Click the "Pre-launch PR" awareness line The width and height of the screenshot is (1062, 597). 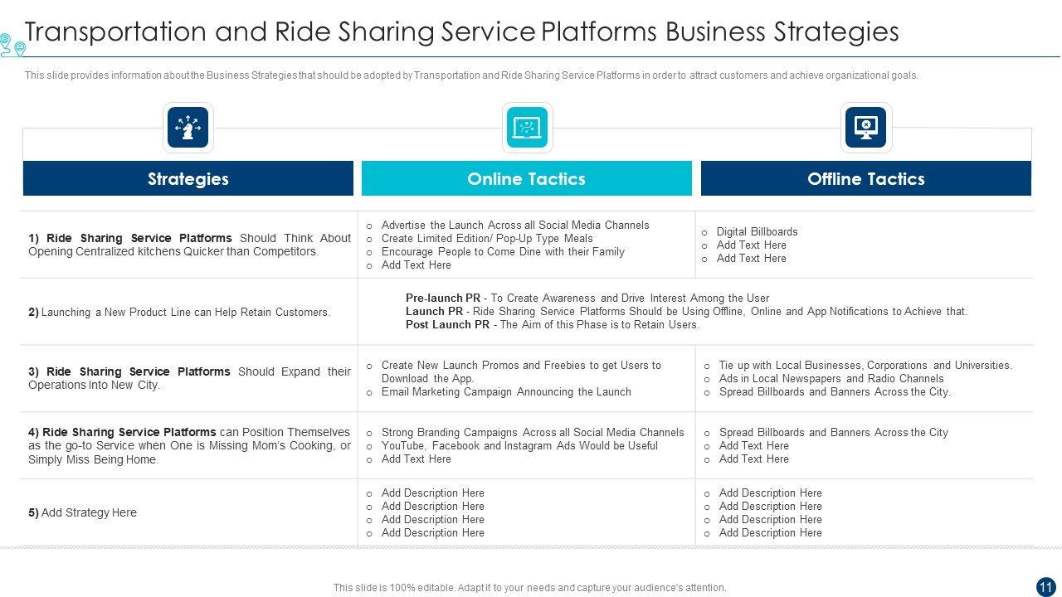[587, 298]
